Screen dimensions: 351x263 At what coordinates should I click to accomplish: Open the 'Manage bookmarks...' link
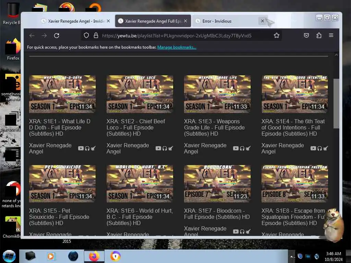[x=177, y=47]
